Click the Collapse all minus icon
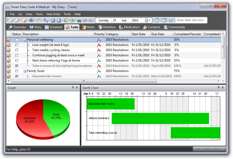The height and width of the screenshot is (159, 233). coord(53,20)
